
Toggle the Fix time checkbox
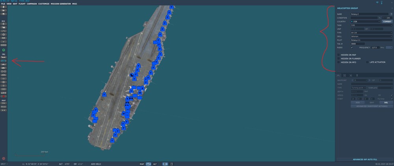pyautogui.click(x=392, y=99)
